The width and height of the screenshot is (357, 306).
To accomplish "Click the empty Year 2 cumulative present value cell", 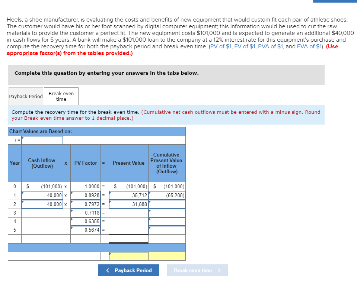I will point(167,204).
